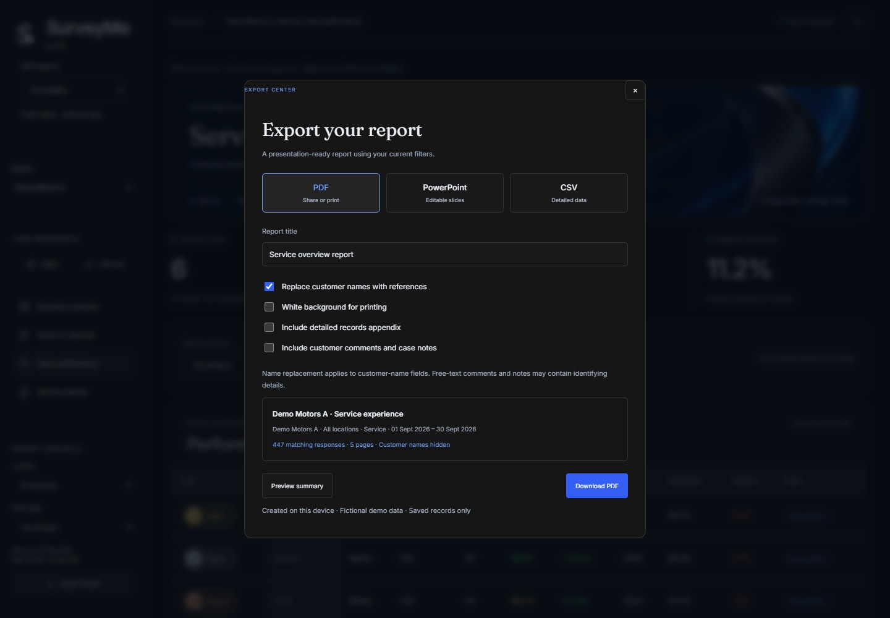Click the 'Export your report' heading
The height and width of the screenshot is (618, 890).
pos(342,130)
